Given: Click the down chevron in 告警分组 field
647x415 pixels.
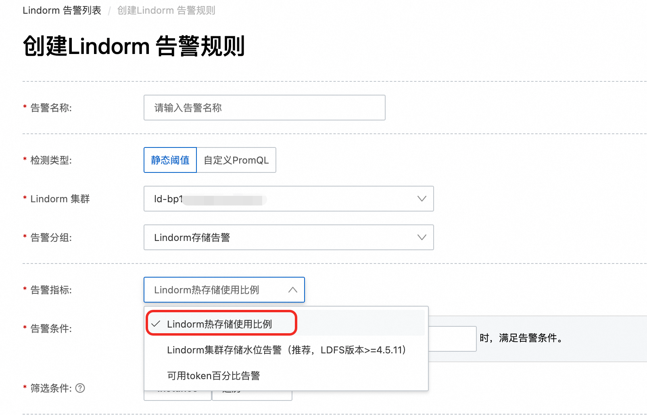Looking at the screenshot, I should click(422, 237).
